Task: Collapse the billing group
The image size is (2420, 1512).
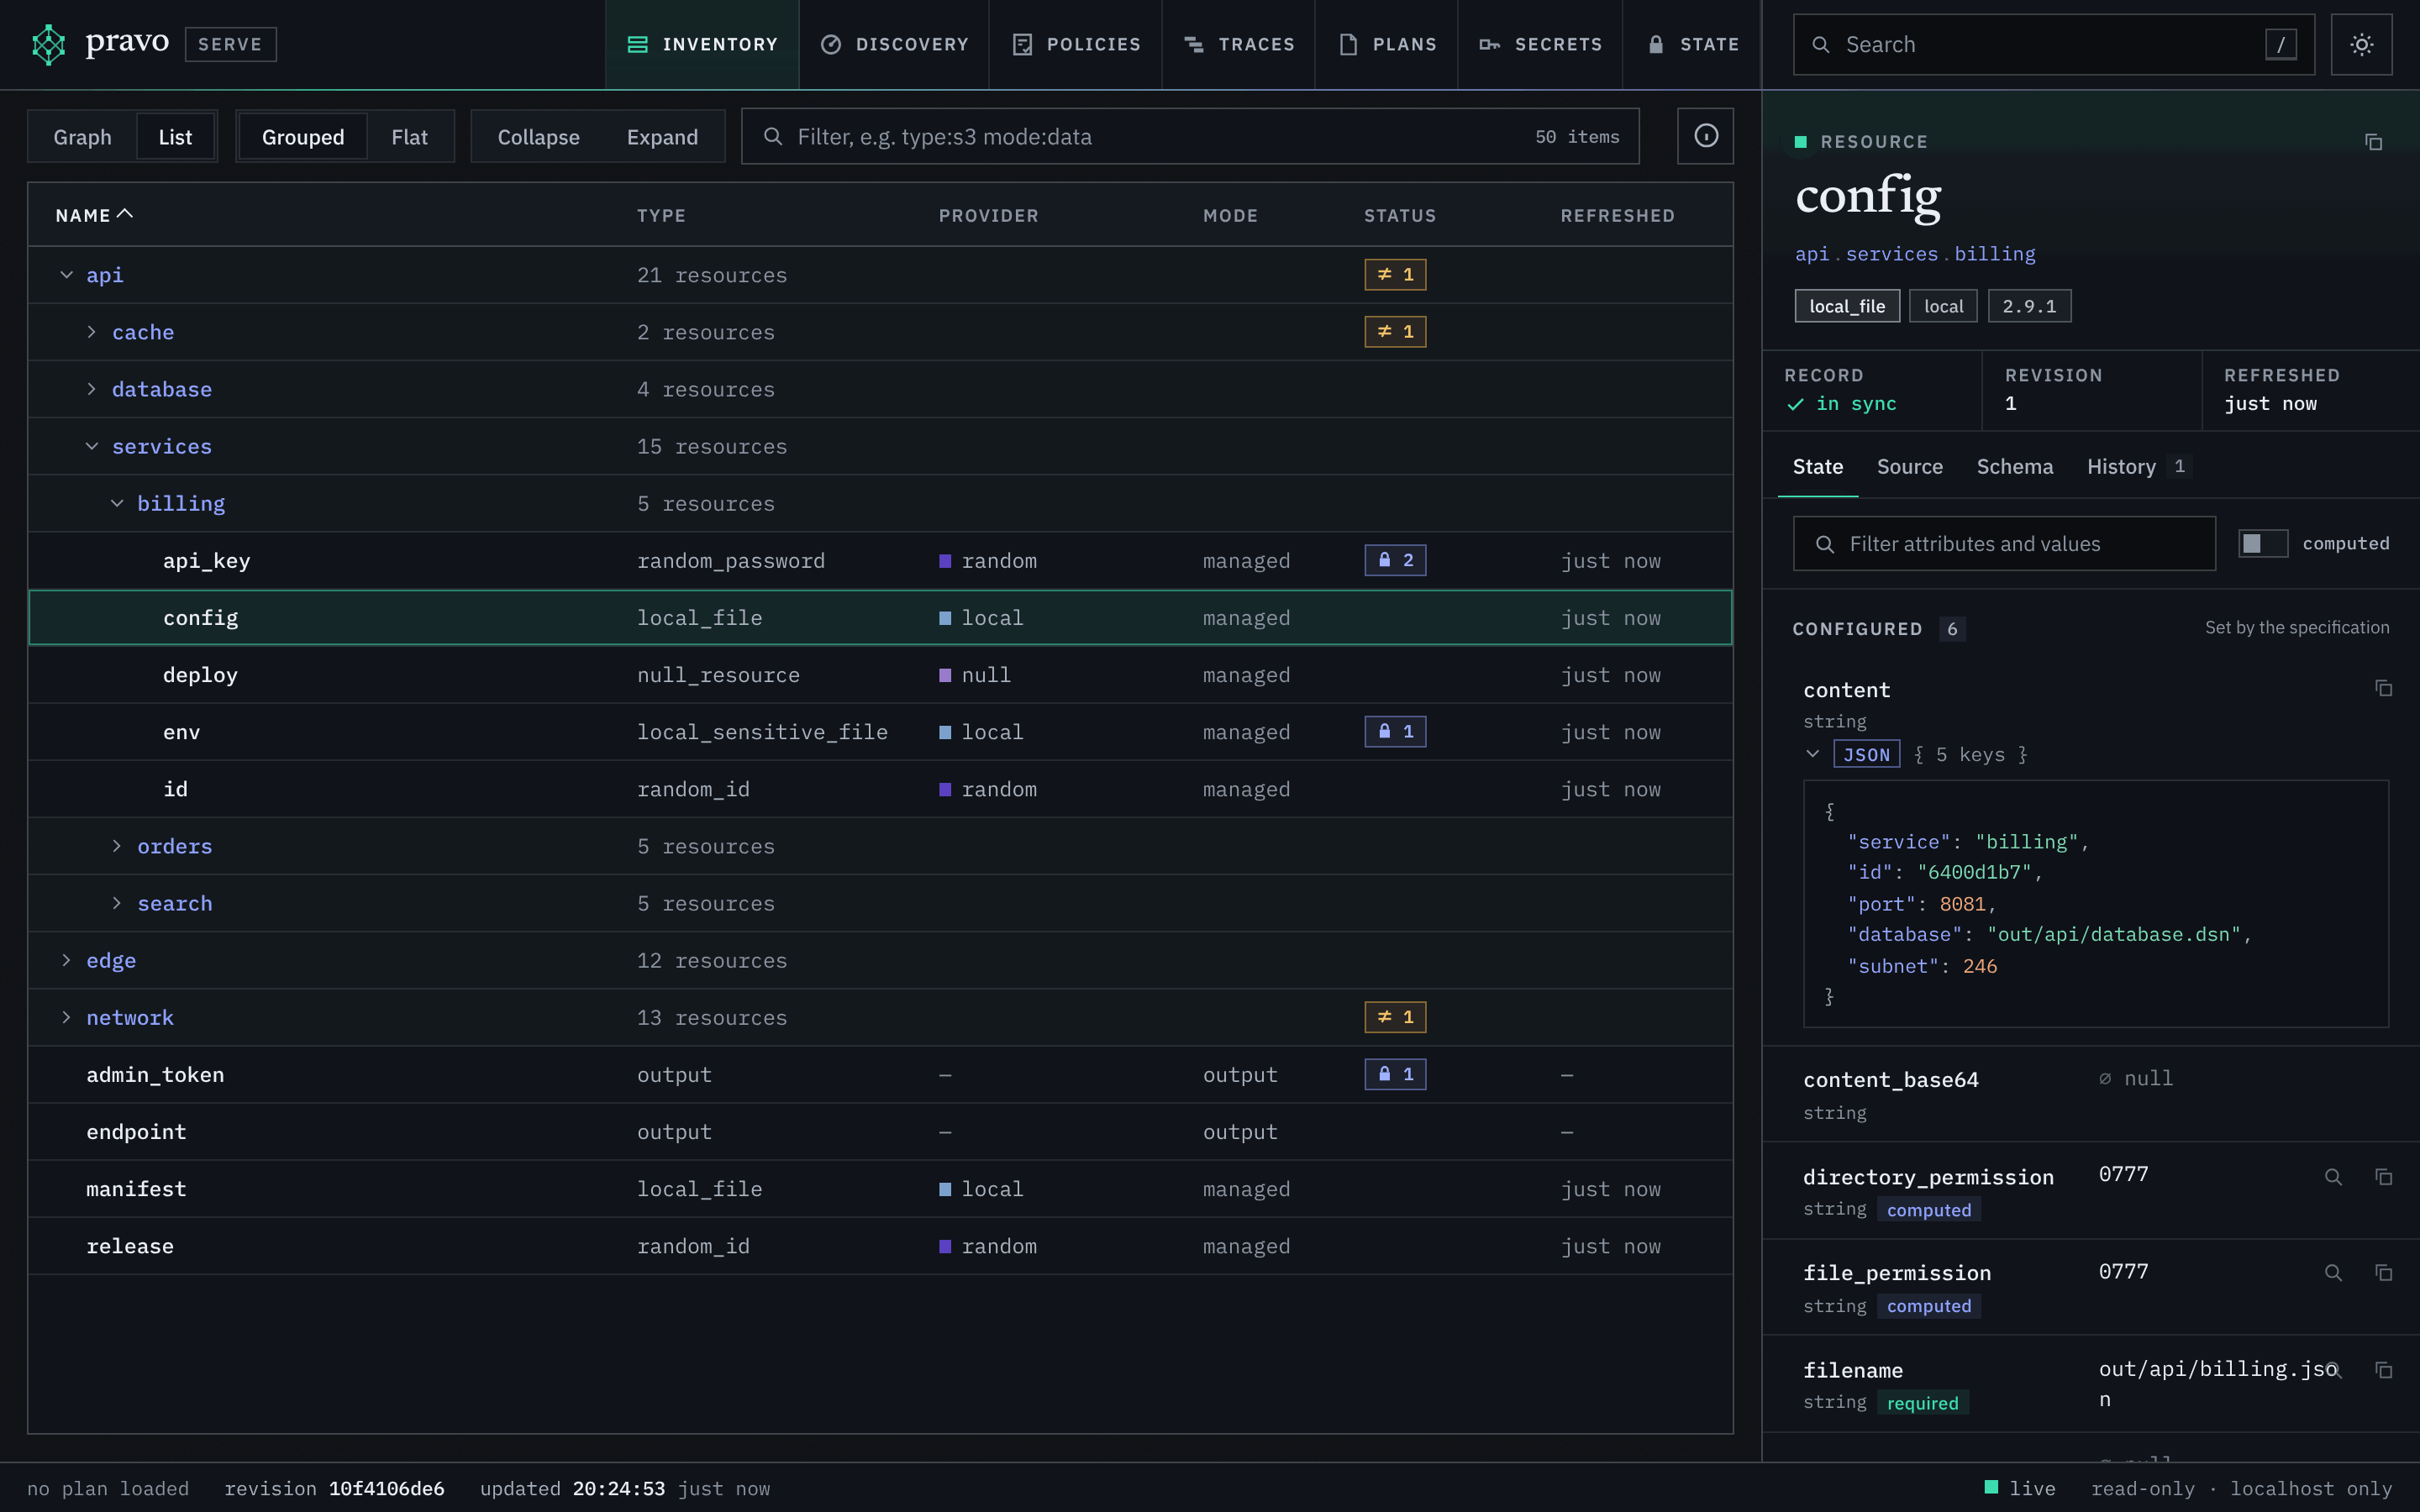Action: tap(117, 503)
